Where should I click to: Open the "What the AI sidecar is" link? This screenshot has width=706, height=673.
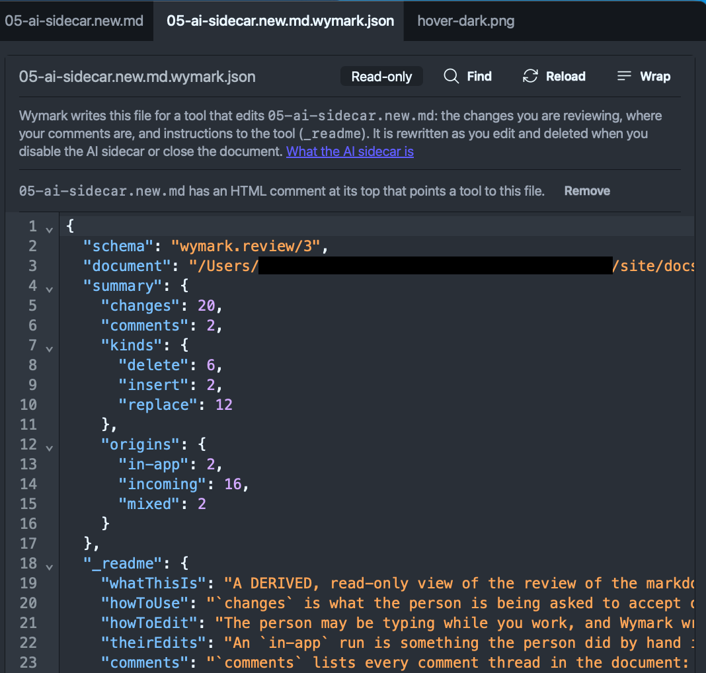[x=350, y=151]
